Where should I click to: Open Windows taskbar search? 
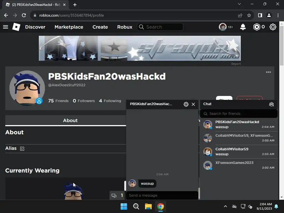(x=136, y=206)
